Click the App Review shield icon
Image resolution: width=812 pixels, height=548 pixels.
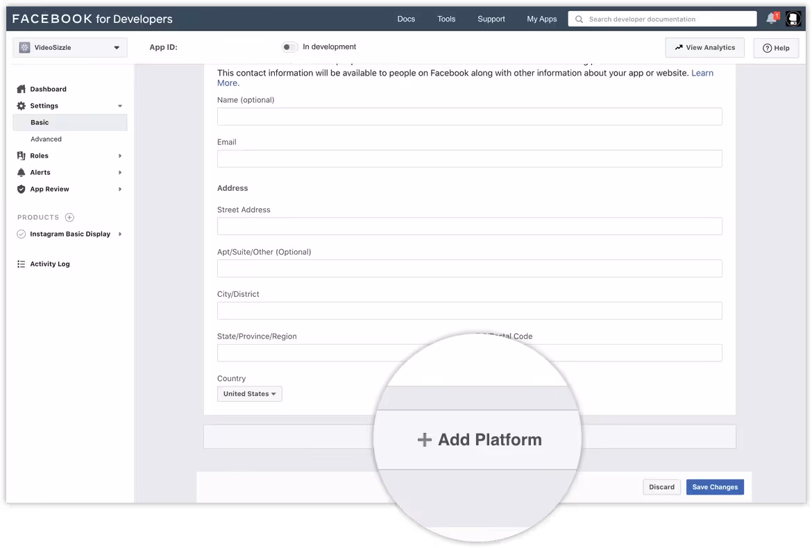22,189
